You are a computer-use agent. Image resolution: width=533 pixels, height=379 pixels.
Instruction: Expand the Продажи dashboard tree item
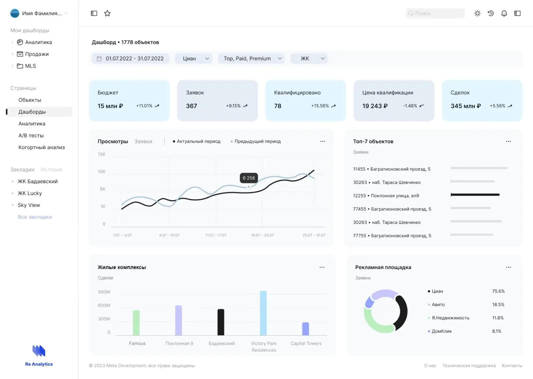pos(12,54)
